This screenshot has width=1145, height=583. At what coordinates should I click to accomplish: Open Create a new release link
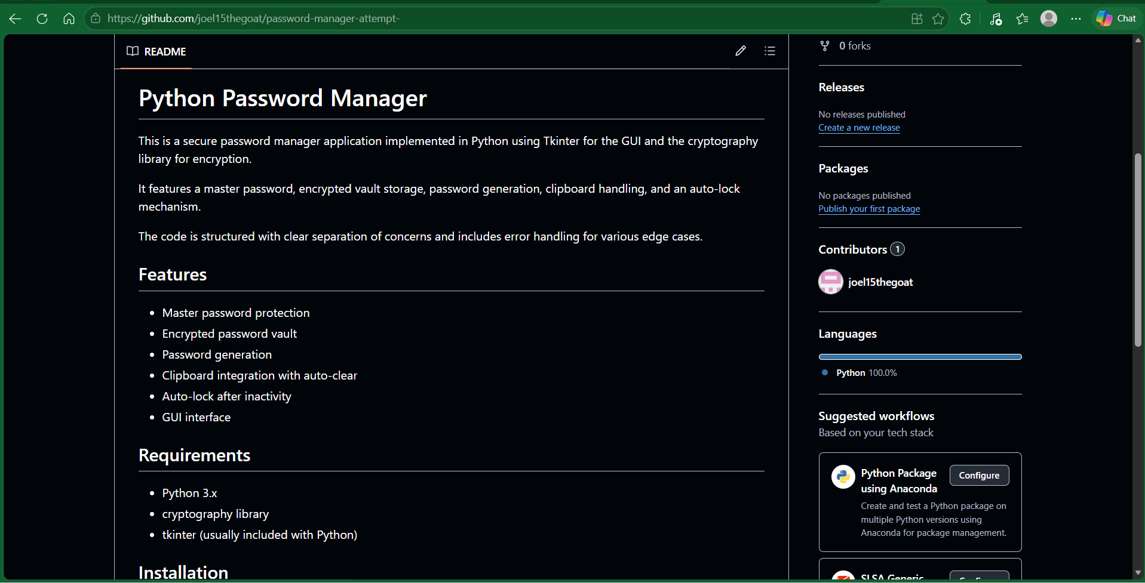[859, 128]
